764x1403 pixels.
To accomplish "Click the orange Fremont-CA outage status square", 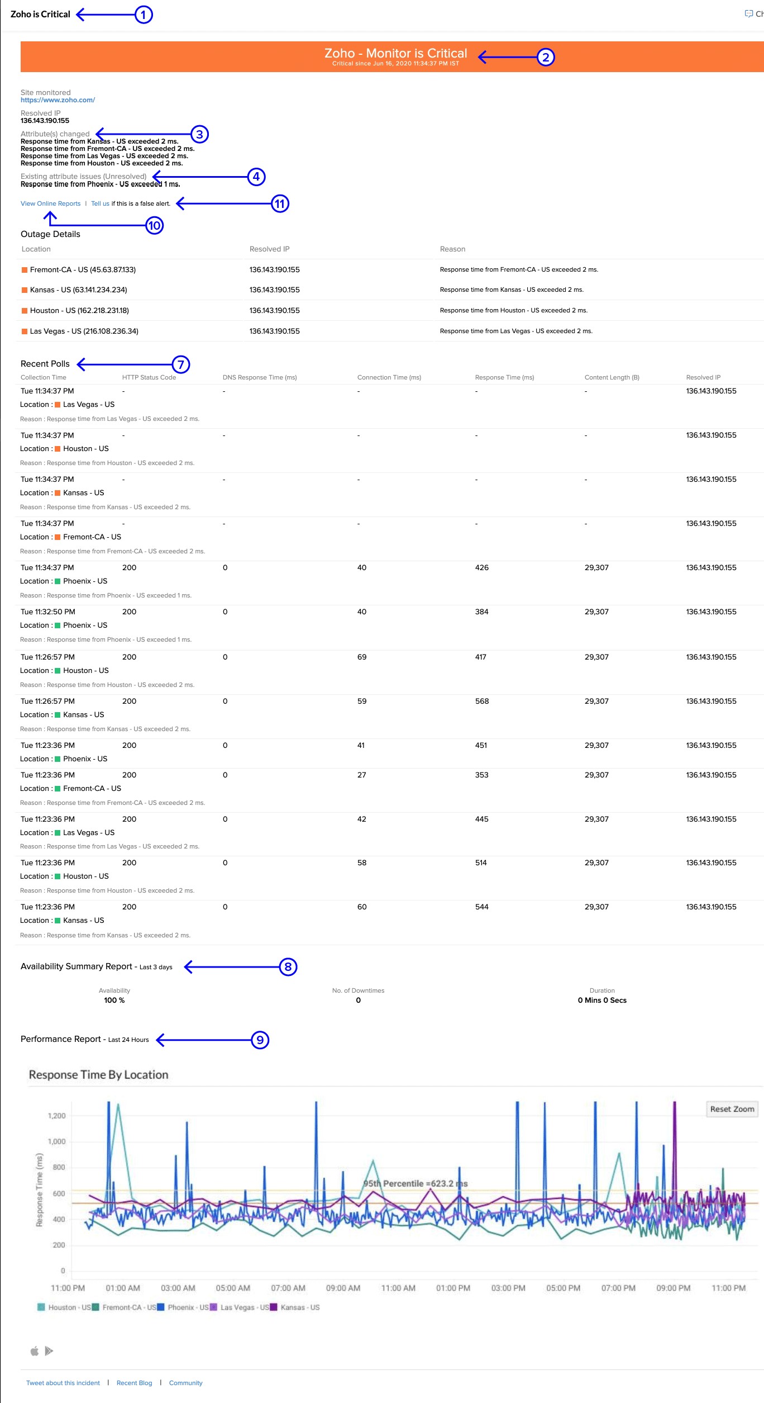I will pyautogui.click(x=25, y=270).
